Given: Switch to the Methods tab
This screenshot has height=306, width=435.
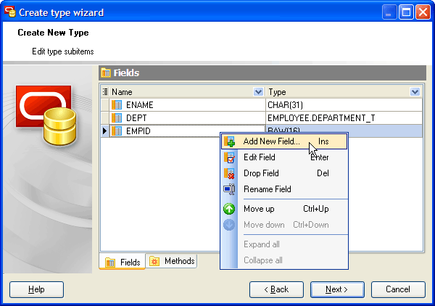Looking at the screenshot, I should click(172, 261).
